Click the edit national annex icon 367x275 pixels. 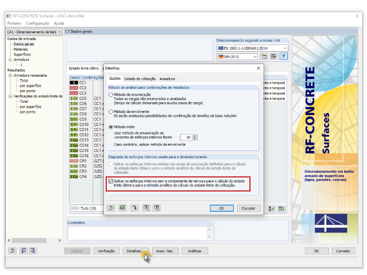pos(273,56)
